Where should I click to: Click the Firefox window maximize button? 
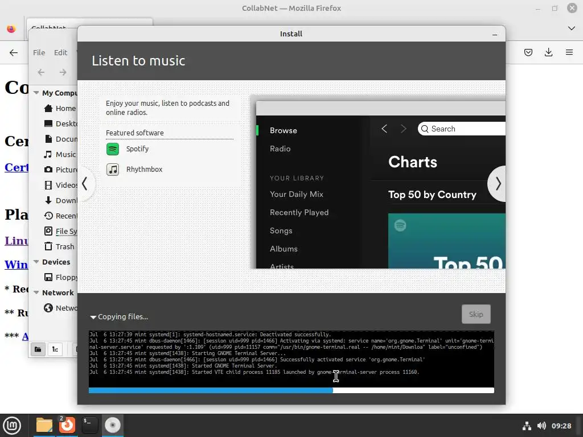(x=555, y=8)
